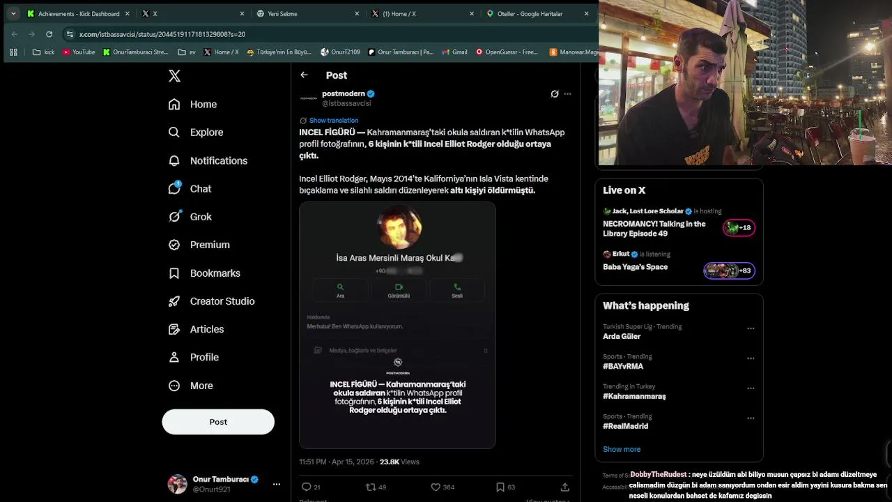Click the browser forward arrow

click(x=31, y=34)
